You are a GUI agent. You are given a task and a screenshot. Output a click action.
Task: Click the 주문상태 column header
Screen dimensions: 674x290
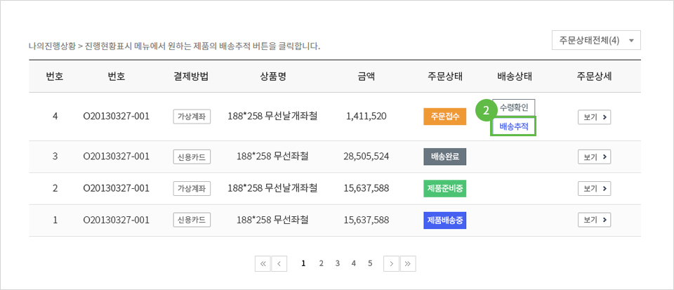[445, 77]
